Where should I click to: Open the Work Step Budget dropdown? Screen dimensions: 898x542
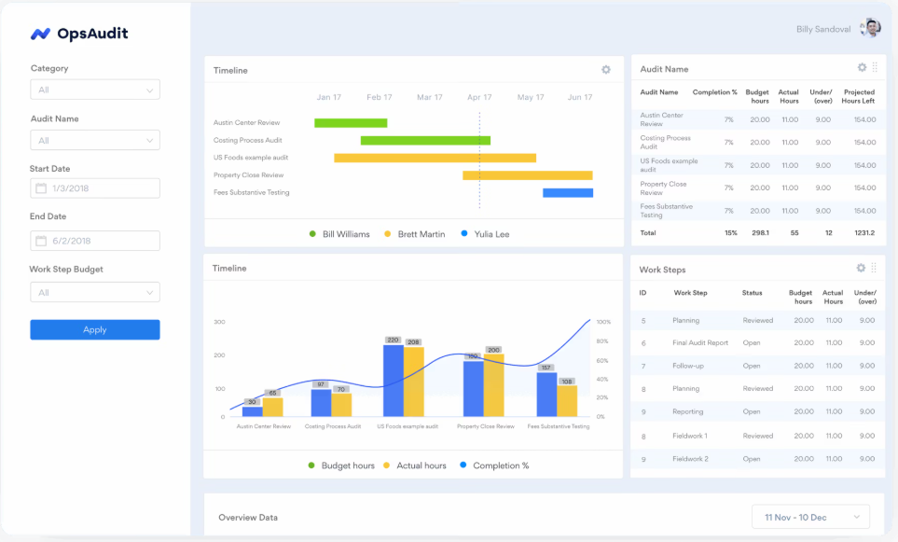pos(94,292)
